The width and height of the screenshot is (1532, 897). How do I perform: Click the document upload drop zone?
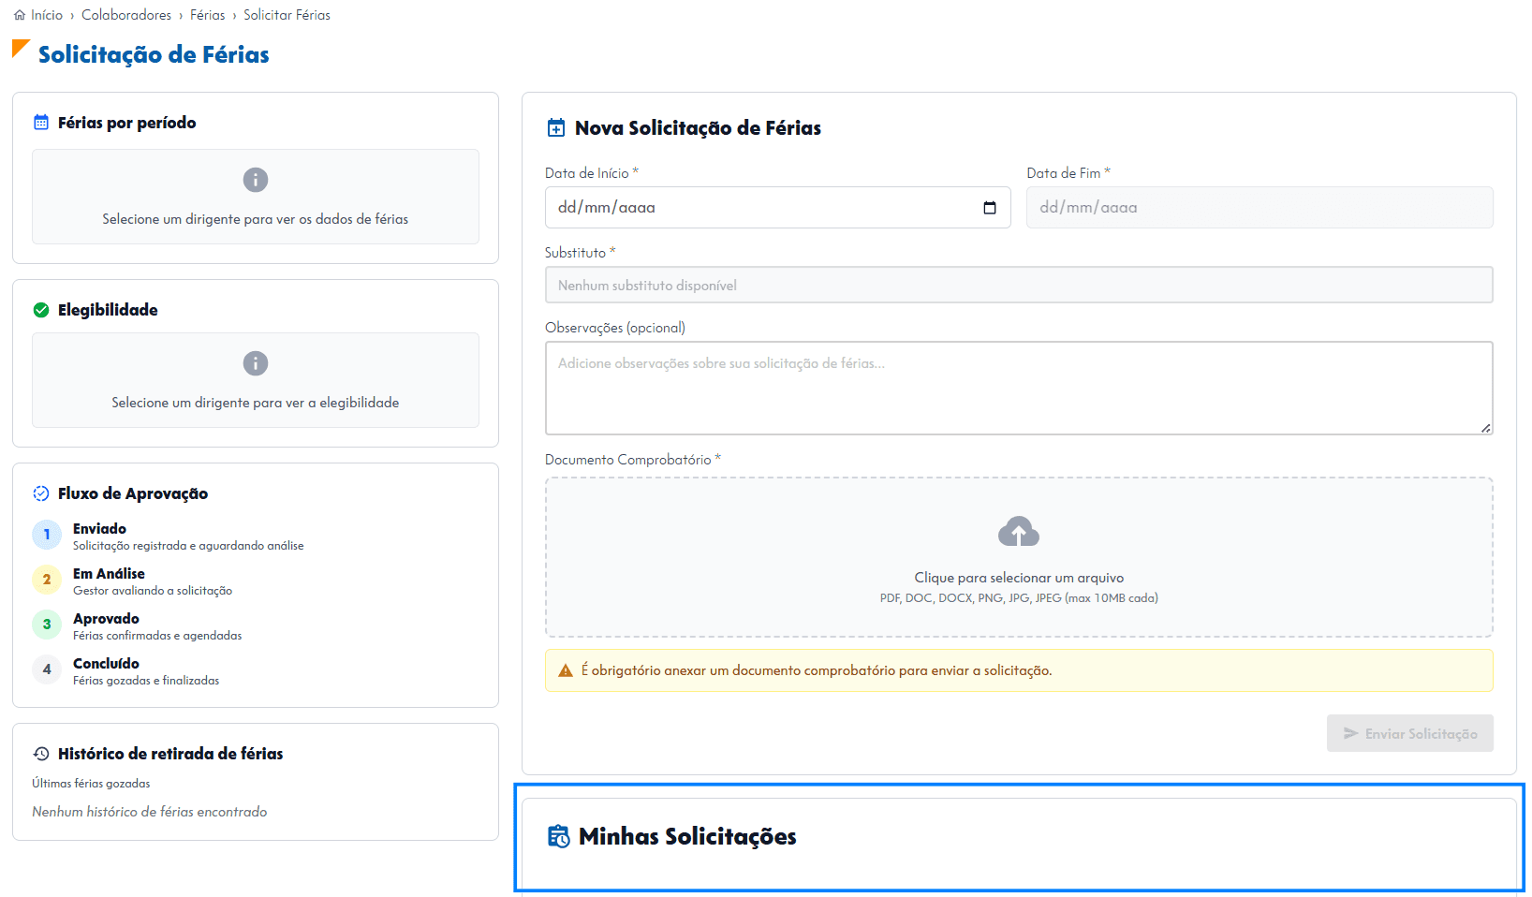tap(1019, 557)
